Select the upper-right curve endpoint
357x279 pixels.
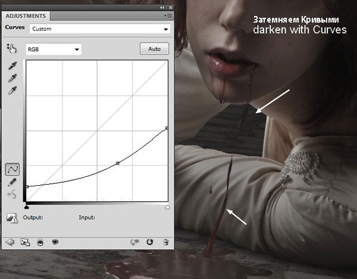[x=167, y=128]
